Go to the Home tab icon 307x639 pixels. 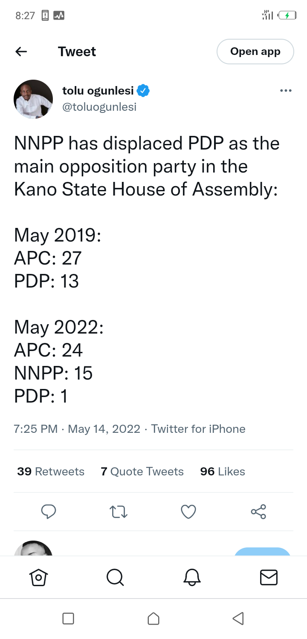click(x=38, y=578)
